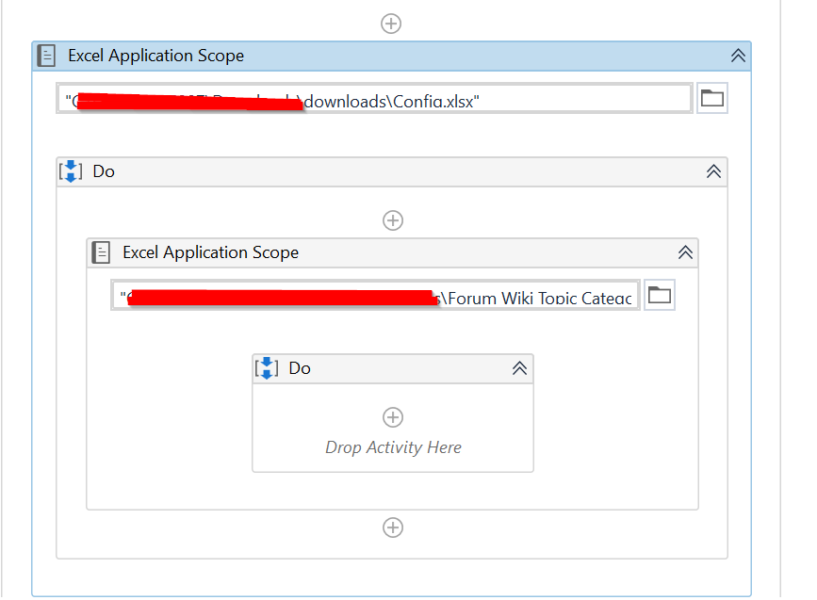817x600 pixels.
Task: Collapse the outer Do sequence container
Action: click(x=714, y=171)
